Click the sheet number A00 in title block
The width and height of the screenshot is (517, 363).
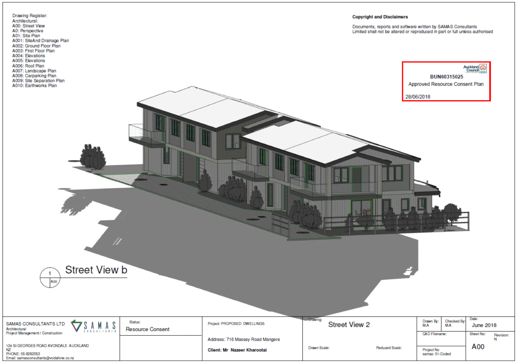[479, 347]
